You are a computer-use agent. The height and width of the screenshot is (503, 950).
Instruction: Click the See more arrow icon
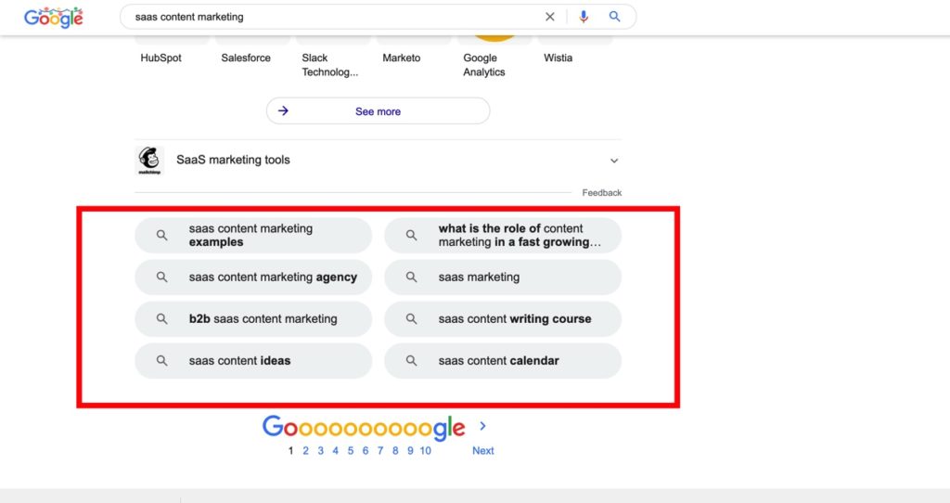(x=283, y=111)
